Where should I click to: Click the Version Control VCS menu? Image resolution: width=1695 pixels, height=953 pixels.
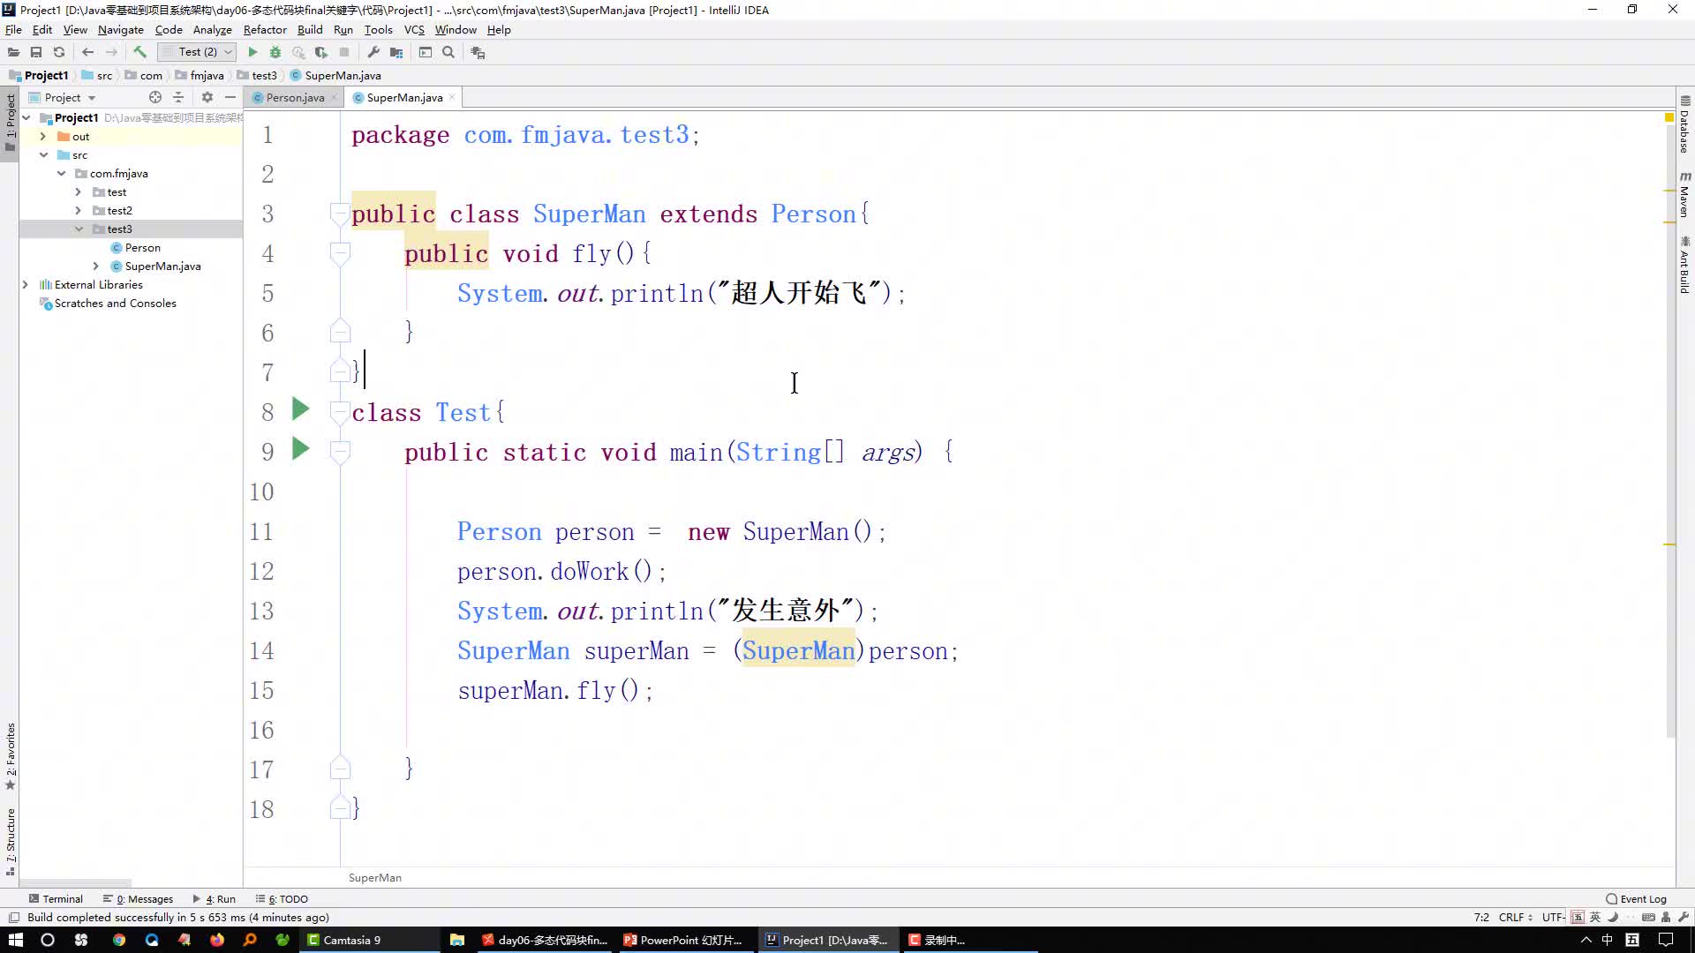tap(414, 29)
